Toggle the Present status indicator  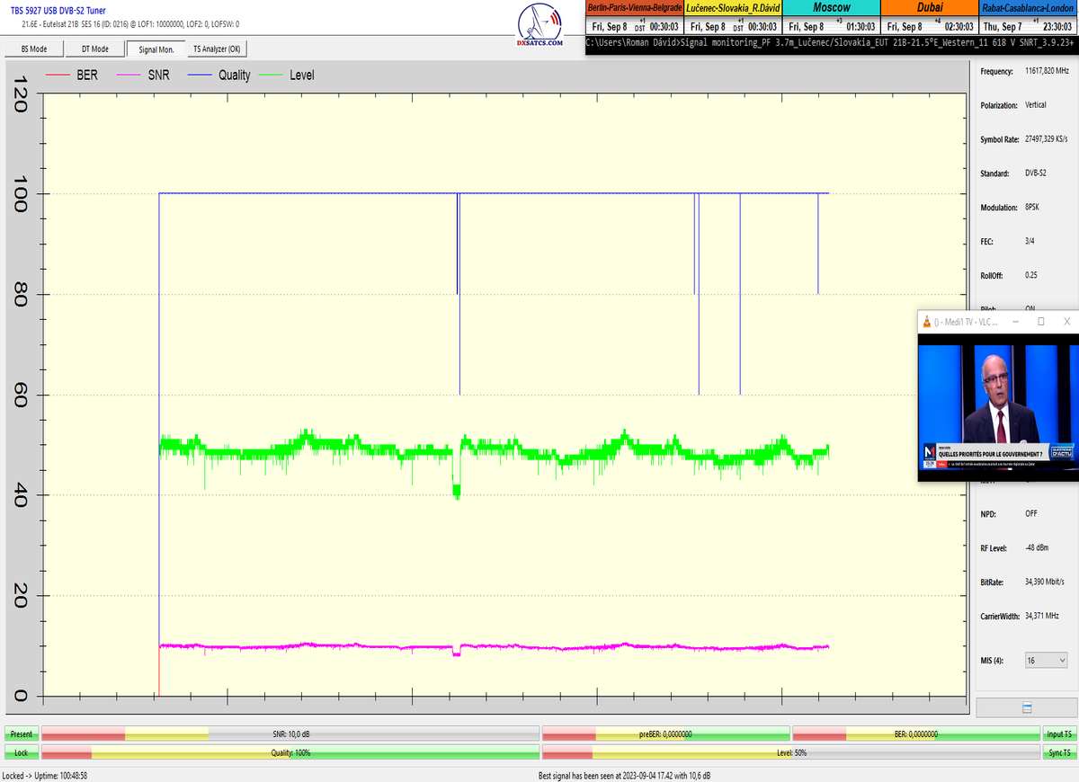click(x=22, y=734)
